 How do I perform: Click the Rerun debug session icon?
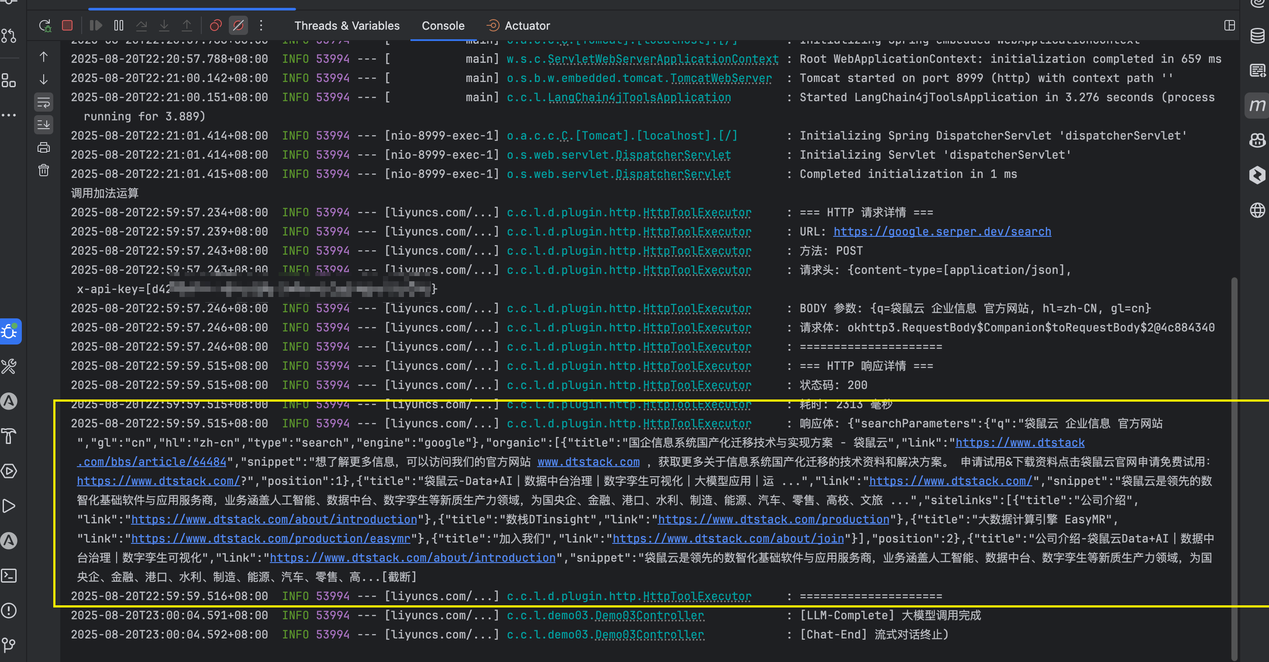(45, 26)
